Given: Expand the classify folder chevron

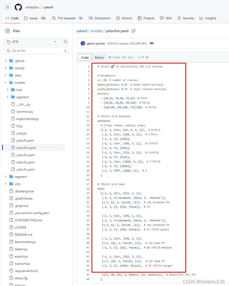Looking at the screenshot, I should [6, 68].
